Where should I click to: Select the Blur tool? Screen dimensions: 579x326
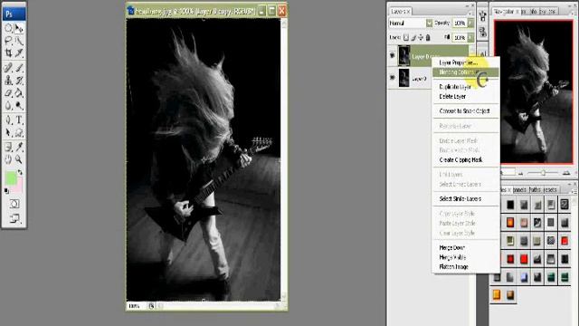pos(8,106)
